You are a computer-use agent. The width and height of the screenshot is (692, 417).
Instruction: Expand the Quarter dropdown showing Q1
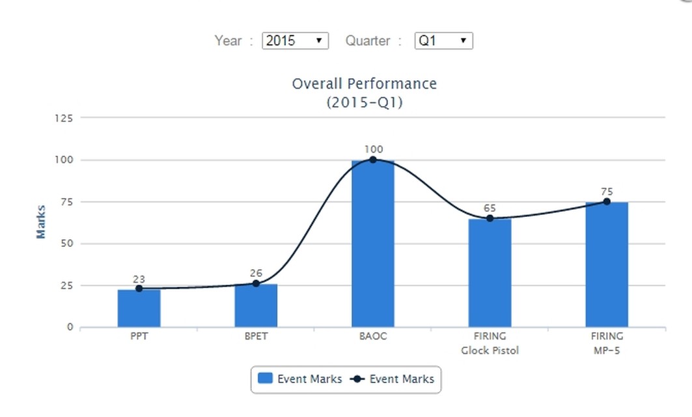[x=443, y=40]
